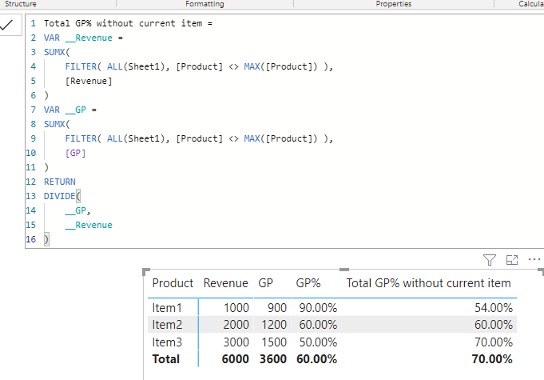Click the RETURN keyword in the formula
This screenshot has width=544, height=380.
pos(60,182)
